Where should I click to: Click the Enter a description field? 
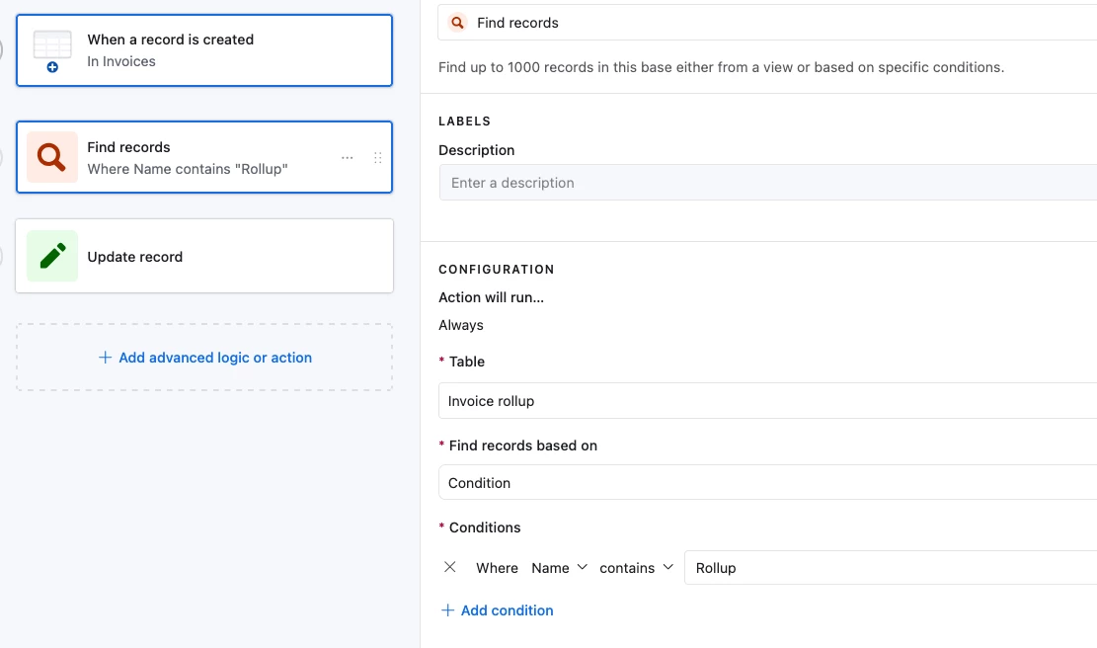(766, 183)
